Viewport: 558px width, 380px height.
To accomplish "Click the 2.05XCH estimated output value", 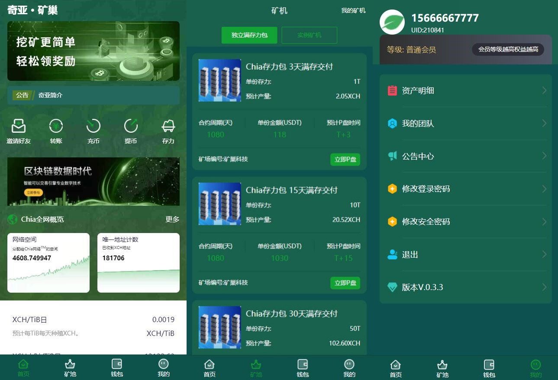I will 348,96.
